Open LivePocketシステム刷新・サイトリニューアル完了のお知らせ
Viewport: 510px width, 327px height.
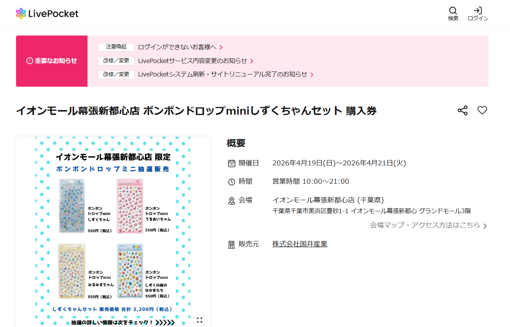[225, 74]
